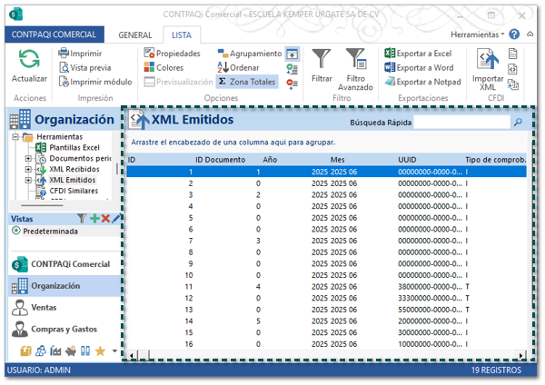Viewport: 545px width, 385px height.
Task: Open the Herramientas dropdown at top right
Action: coord(478,34)
